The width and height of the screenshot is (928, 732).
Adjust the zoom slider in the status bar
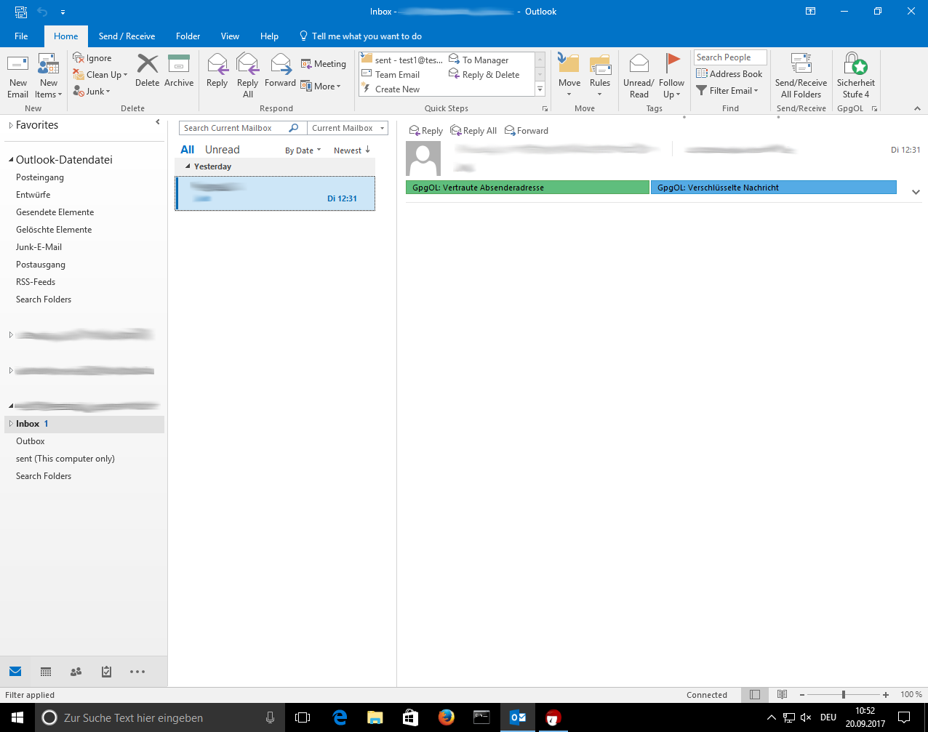(844, 695)
